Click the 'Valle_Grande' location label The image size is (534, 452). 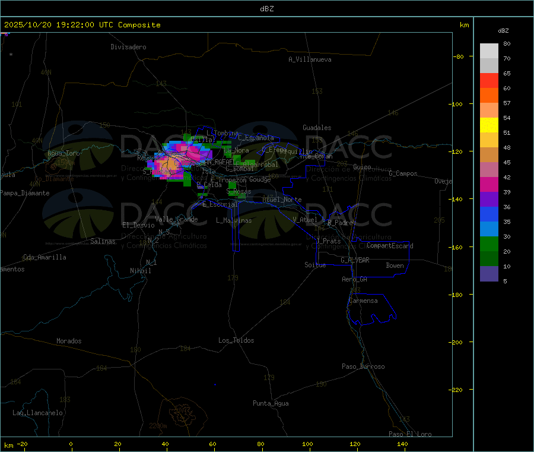(x=176, y=219)
